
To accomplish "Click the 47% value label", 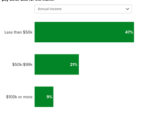I will 129,32.
